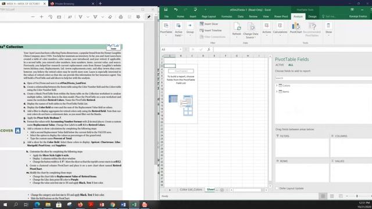This screenshot has height=209, width=372.
Task: Open Windows taskbar search
Action: tap(16, 204)
